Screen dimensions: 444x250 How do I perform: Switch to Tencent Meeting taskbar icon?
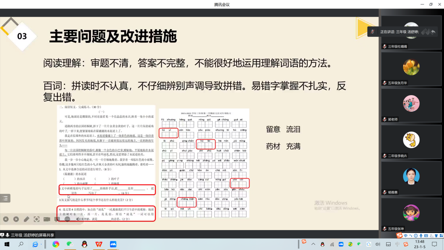[x=113, y=244]
